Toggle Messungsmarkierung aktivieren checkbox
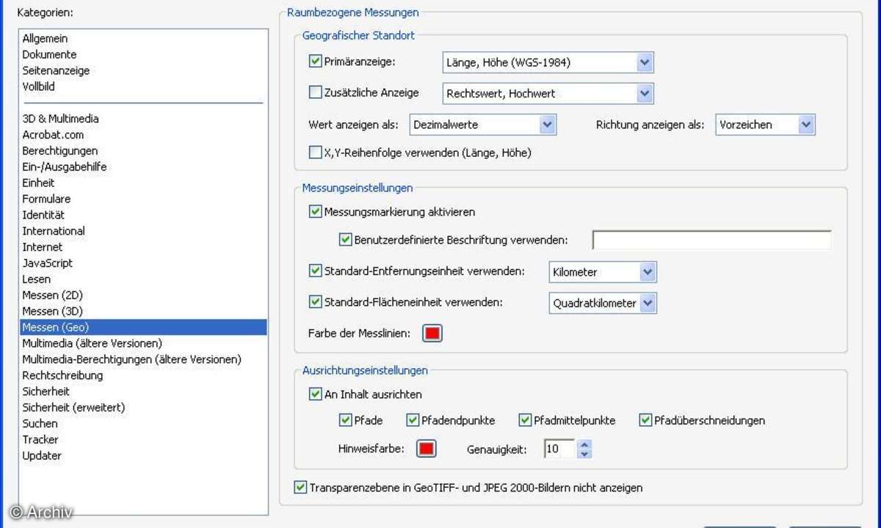The image size is (881, 528). [316, 212]
